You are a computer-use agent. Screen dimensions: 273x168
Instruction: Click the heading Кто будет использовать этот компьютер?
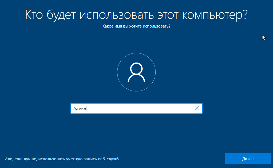(136, 15)
